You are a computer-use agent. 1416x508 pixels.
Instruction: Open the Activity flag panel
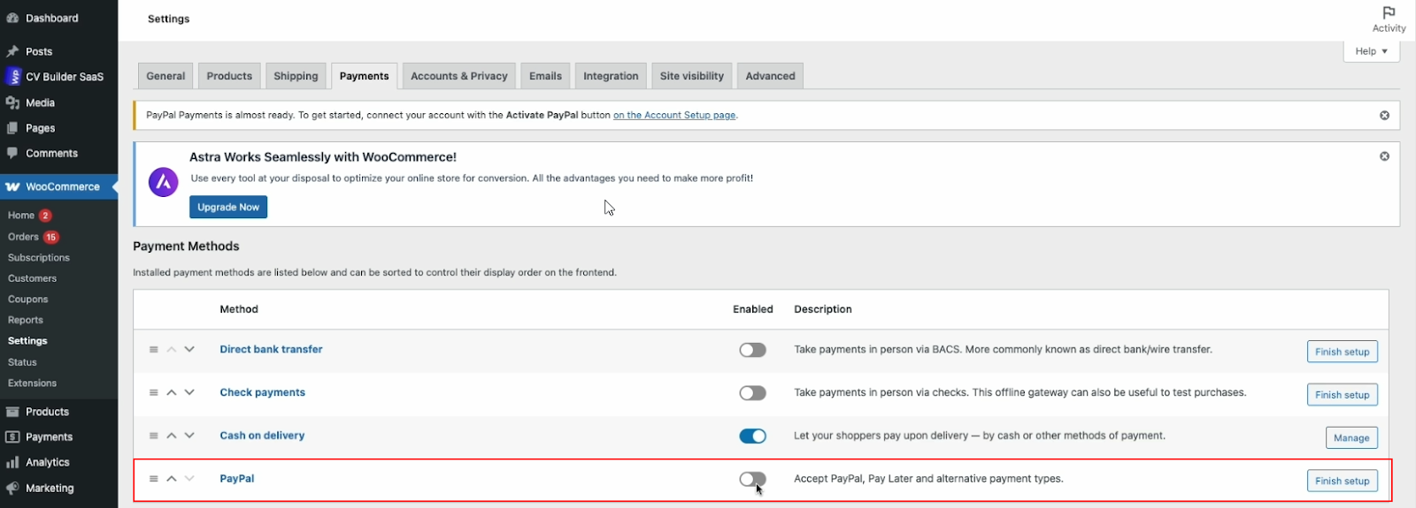[1389, 19]
